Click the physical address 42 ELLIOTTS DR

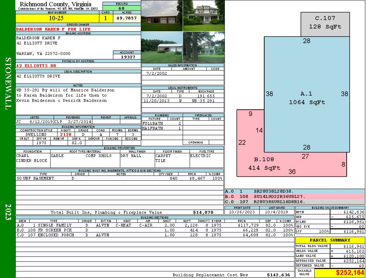[36, 66]
